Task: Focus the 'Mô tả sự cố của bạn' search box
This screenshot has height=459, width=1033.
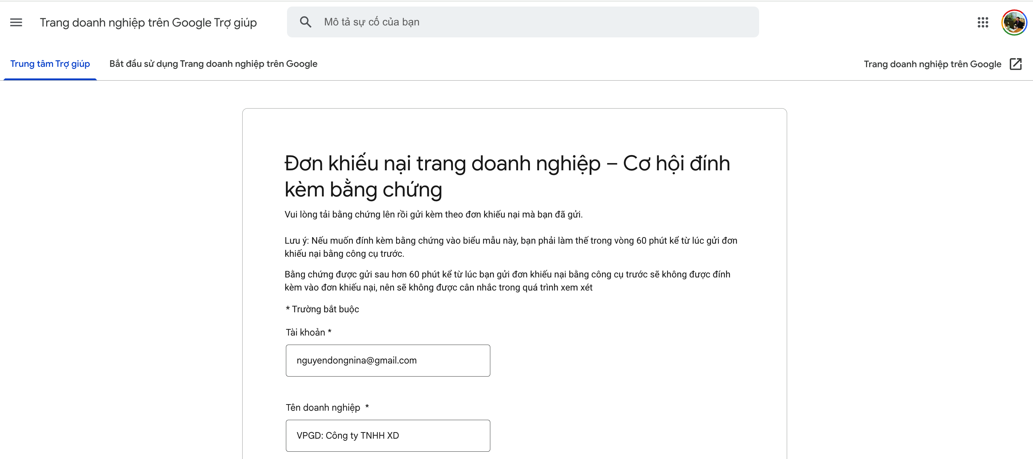Action: [521, 22]
